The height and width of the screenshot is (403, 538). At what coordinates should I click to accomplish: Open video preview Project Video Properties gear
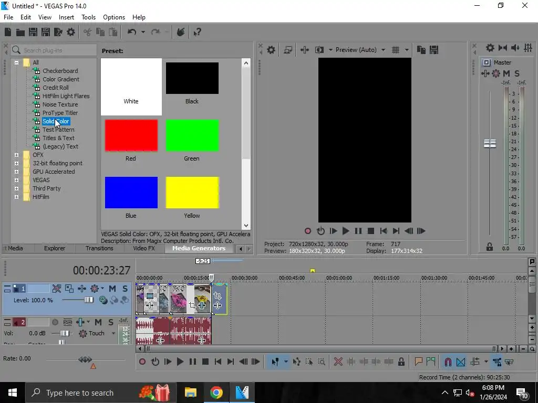[x=271, y=50]
